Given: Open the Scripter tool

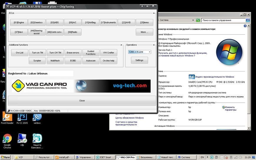Looking at the screenshot, I should tap(37, 61).
